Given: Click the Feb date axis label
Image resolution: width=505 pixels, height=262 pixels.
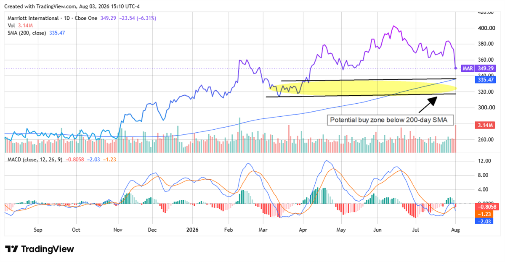Looking at the screenshot, I should click(229, 230).
